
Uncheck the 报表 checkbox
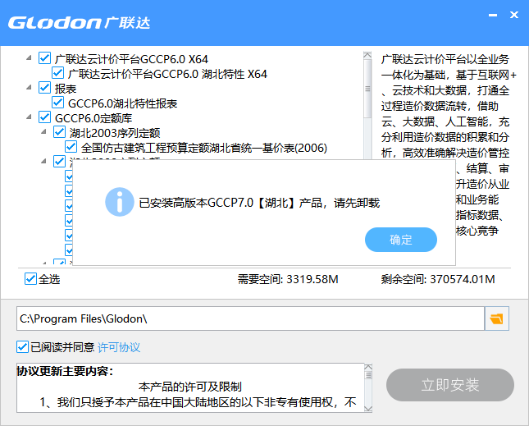click(x=44, y=88)
